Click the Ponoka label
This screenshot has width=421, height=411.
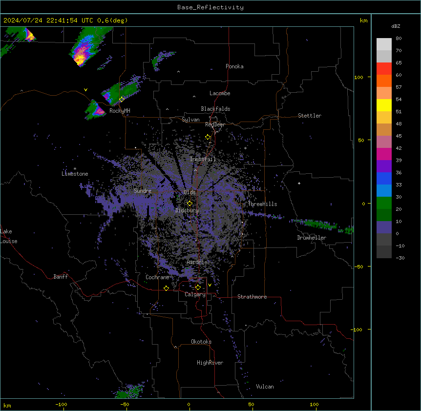click(x=234, y=66)
